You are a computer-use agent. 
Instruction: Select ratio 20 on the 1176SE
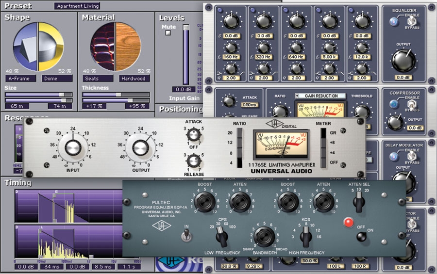click(x=239, y=133)
